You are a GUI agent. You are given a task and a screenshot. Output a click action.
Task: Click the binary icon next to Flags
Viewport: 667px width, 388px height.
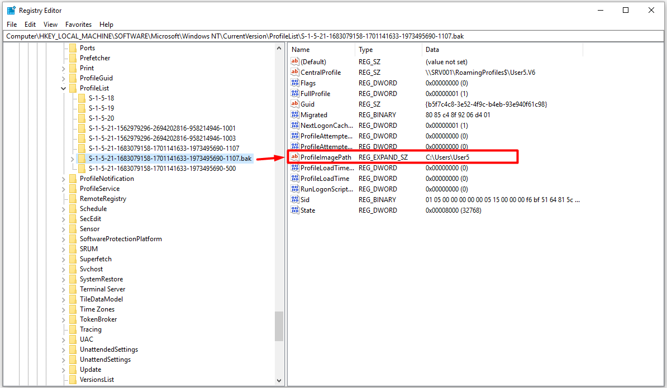pyautogui.click(x=294, y=83)
